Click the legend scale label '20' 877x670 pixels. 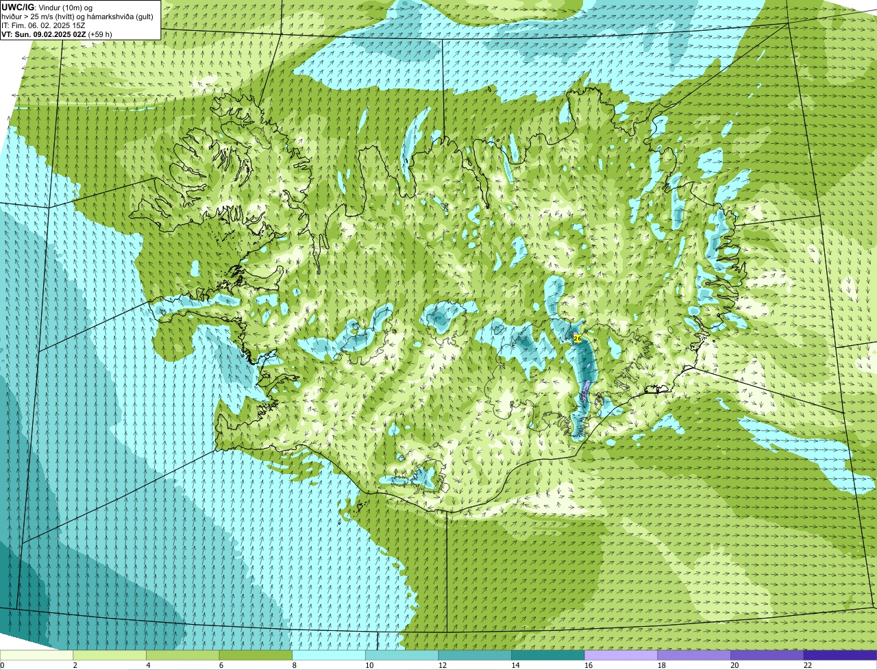(x=734, y=665)
